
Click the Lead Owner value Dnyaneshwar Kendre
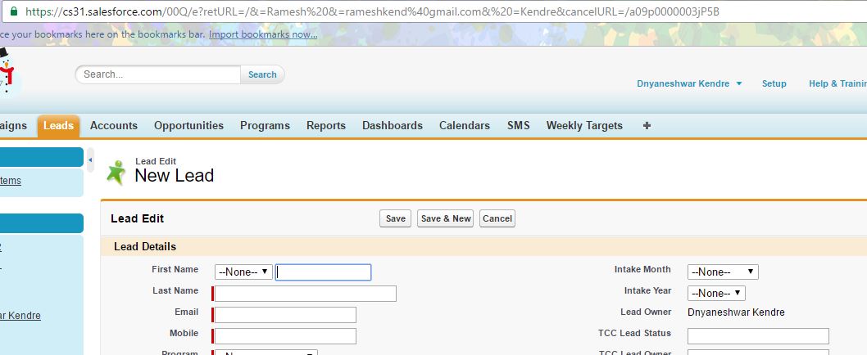(736, 312)
